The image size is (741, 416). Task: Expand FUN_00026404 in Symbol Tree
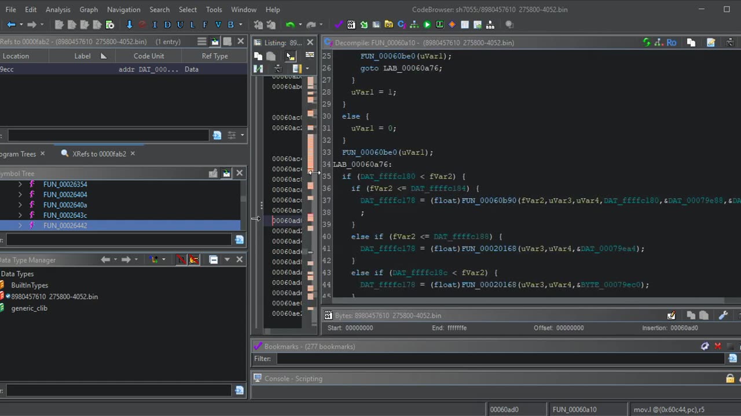(x=20, y=195)
